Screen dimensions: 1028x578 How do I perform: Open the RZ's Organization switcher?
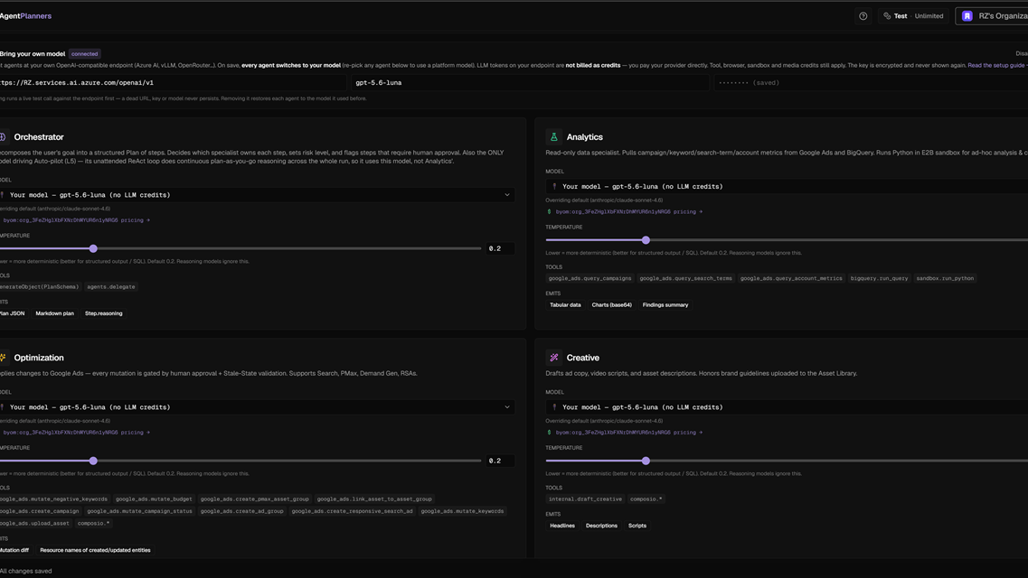(x=992, y=15)
